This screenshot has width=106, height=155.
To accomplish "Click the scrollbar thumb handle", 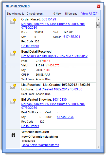I will coord(98,25).
